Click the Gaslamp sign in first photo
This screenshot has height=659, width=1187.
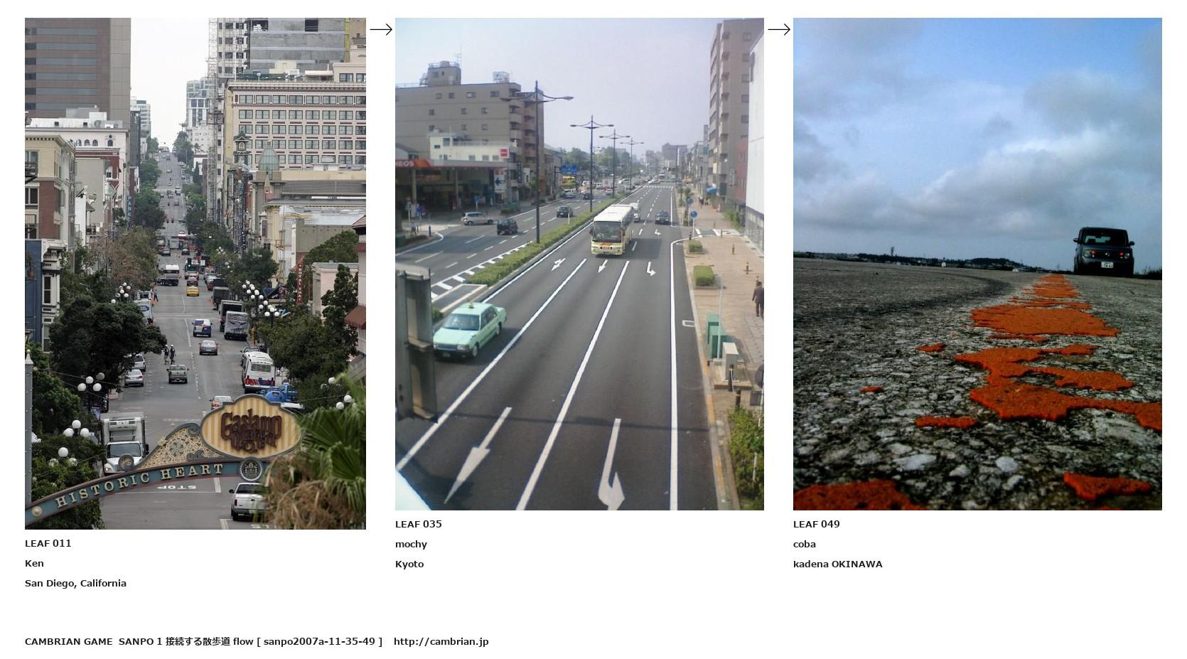coord(251,428)
